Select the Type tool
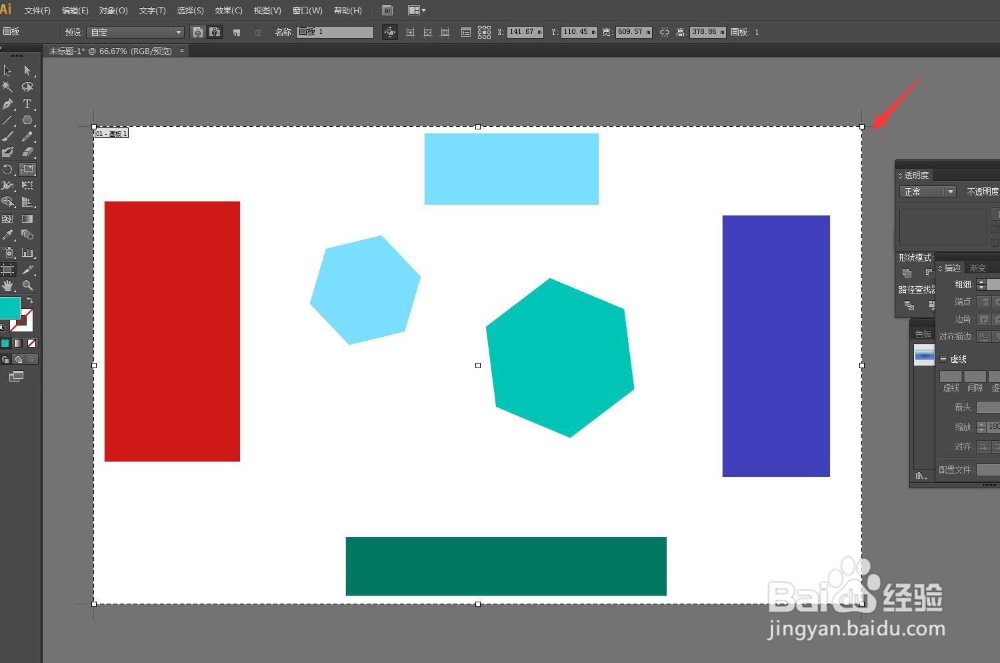The image size is (1000, 663). click(27, 104)
